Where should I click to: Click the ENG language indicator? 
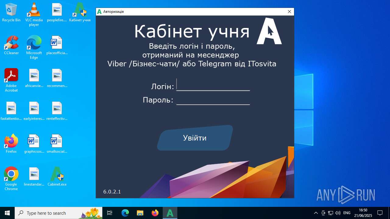click(347, 213)
